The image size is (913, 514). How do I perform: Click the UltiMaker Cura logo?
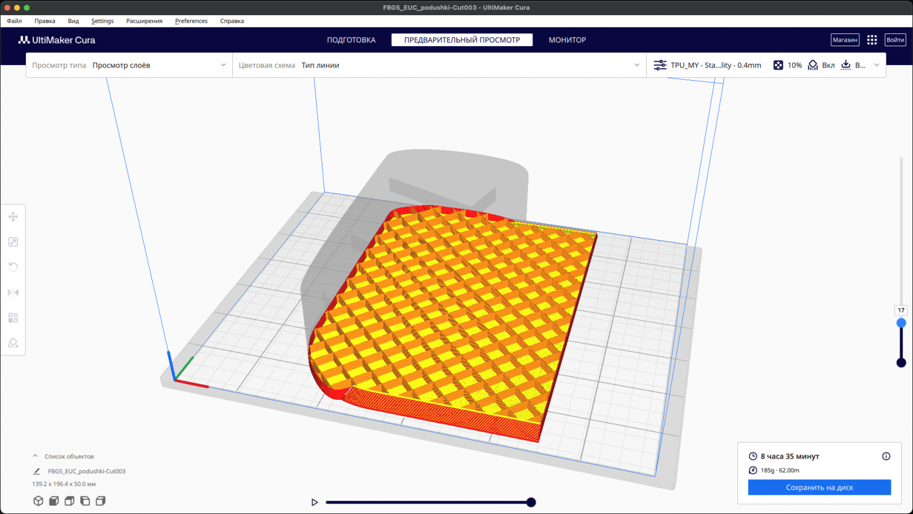click(x=57, y=40)
